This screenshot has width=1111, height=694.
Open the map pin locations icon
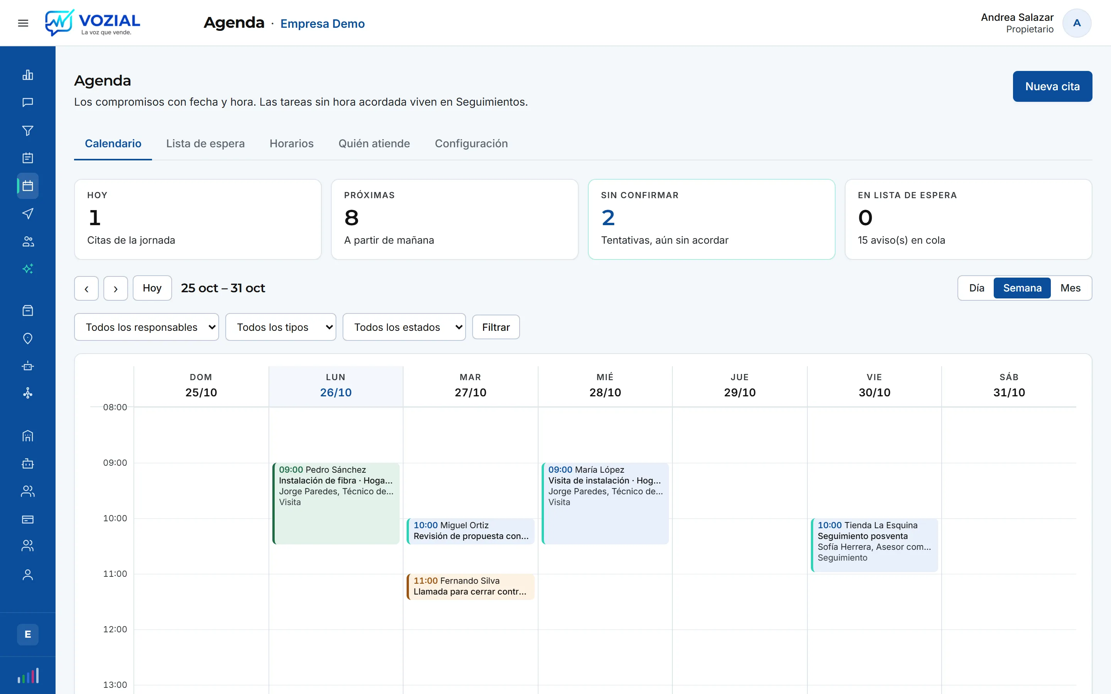click(27, 339)
